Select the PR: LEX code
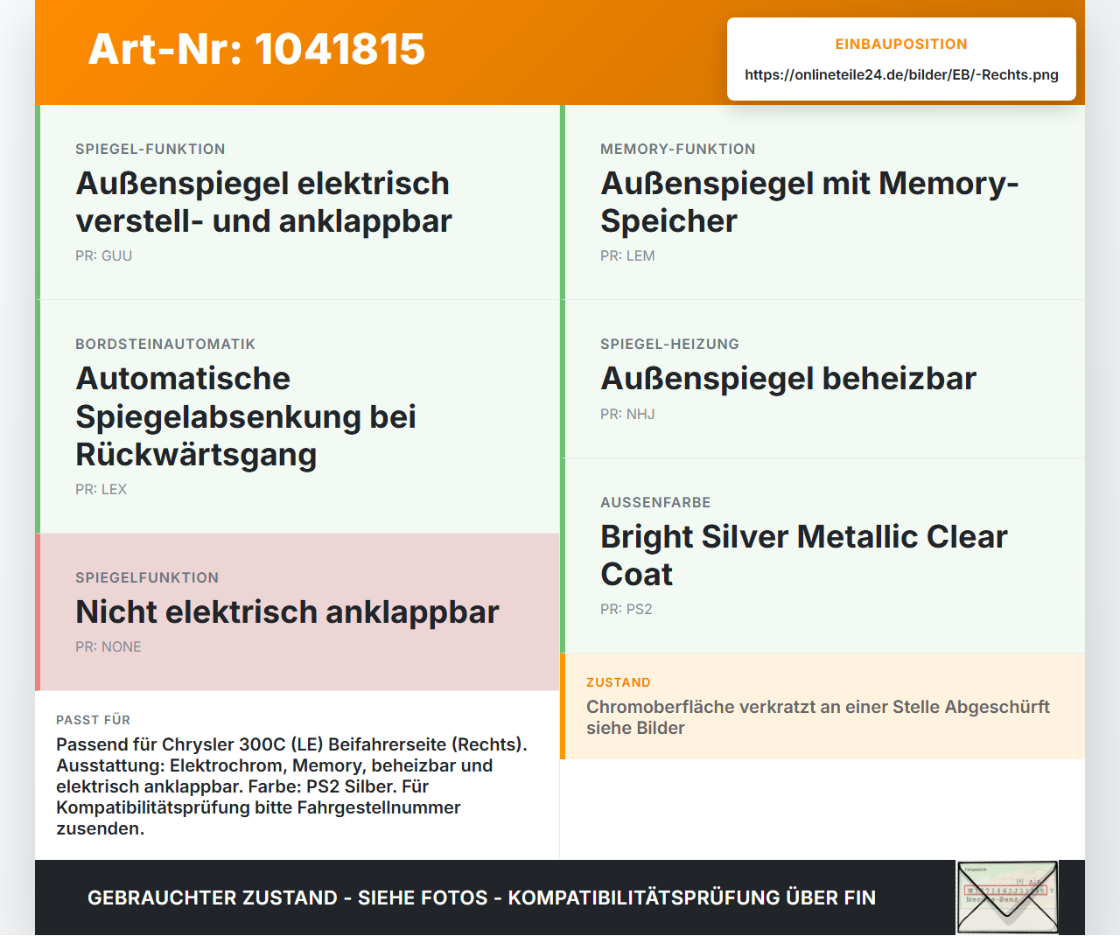 pos(101,490)
